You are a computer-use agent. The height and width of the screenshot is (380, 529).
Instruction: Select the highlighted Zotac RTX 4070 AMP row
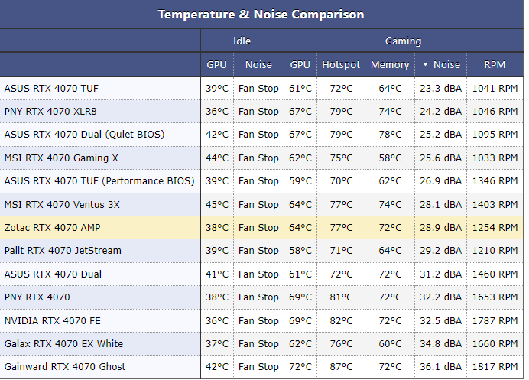pos(53,228)
